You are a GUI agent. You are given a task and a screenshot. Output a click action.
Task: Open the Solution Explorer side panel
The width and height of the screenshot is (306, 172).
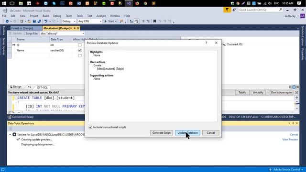(x=303, y=35)
